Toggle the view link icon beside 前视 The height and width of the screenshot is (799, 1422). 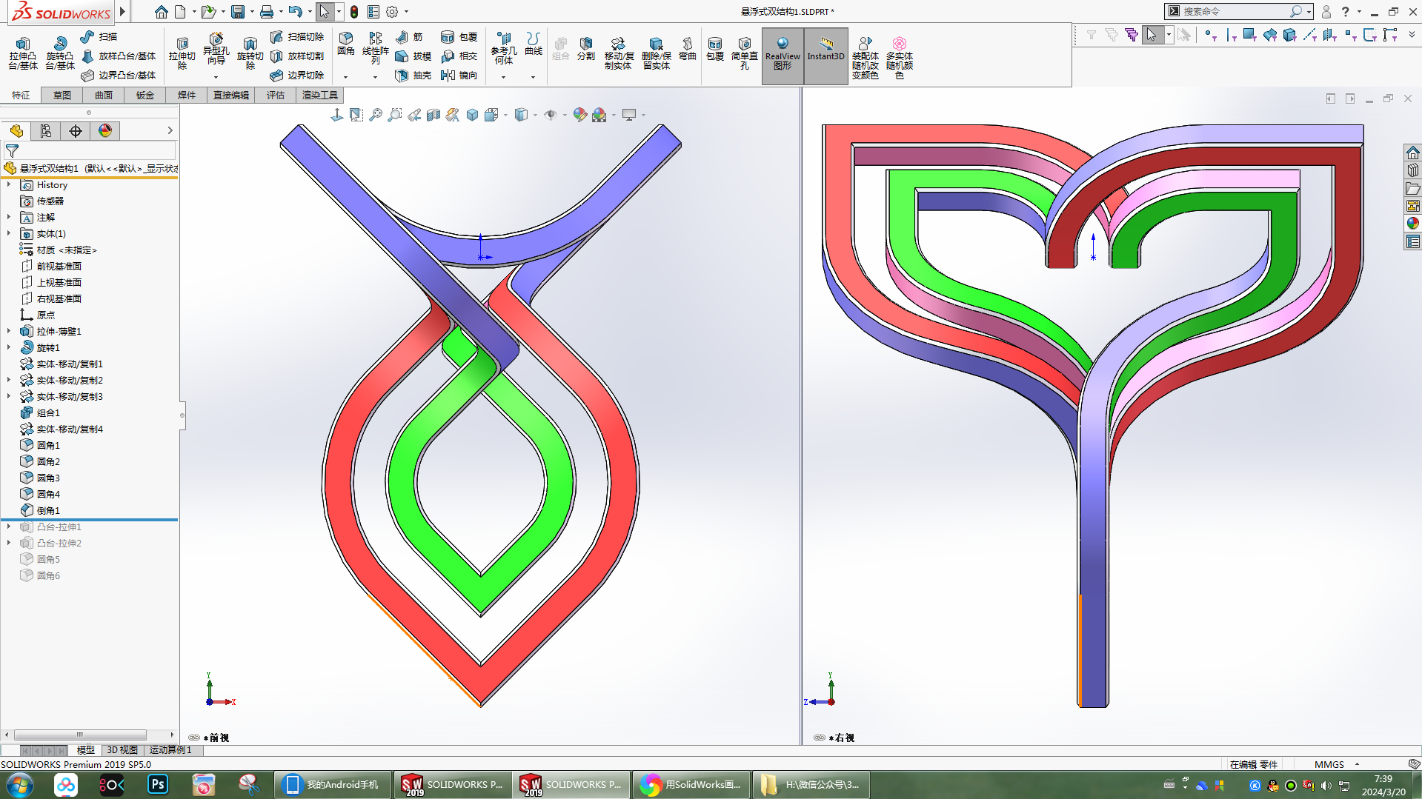[x=194, y=738]
